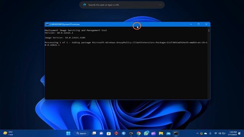Click the desktop search web or URL bar
The image size is (244, 137).
tap(122, 5)
